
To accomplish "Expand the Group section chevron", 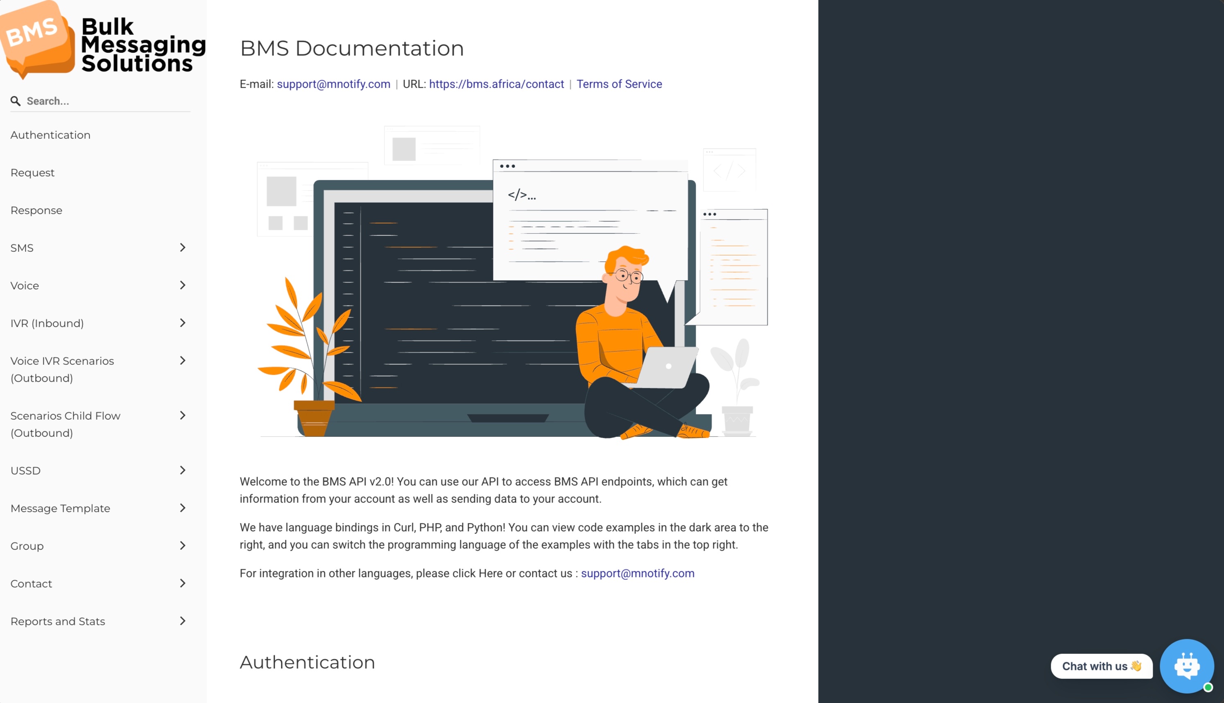I will pos(183,546).
